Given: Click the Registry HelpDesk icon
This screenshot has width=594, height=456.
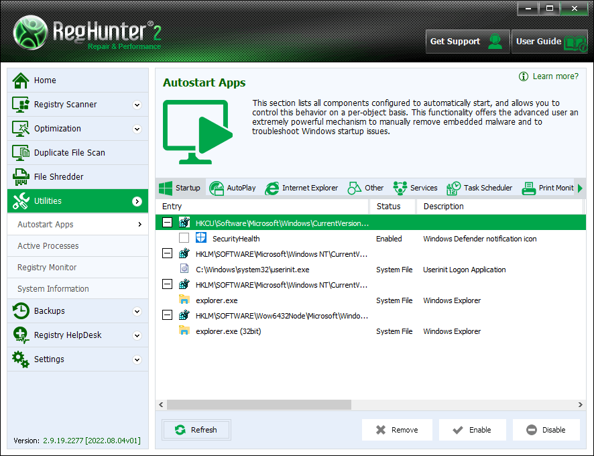Looking at the screenshot, I should [x=21, y=335].
